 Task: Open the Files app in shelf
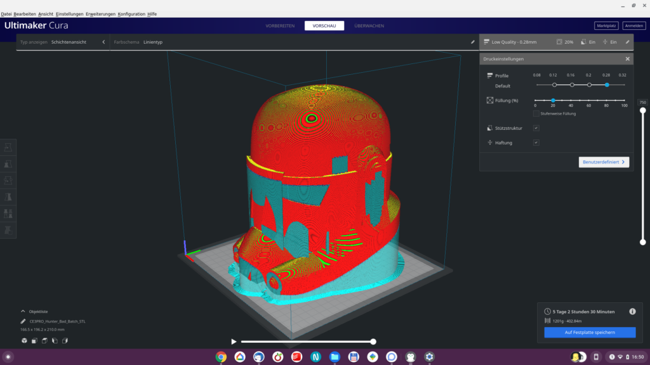335,357
